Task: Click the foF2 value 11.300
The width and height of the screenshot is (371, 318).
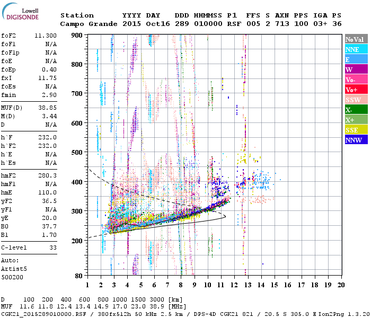Action: (46, 36)
